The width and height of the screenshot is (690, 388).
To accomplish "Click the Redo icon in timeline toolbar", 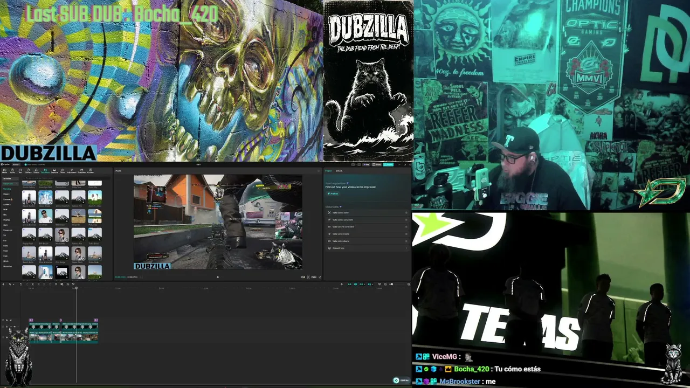I will 27,284.
